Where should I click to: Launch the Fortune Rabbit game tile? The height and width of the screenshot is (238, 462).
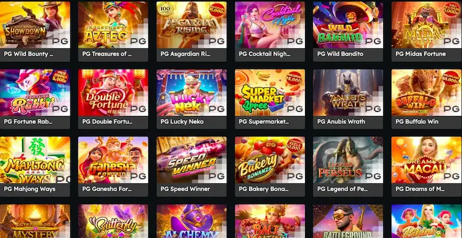pyautogui.click(x=35, y=93)
